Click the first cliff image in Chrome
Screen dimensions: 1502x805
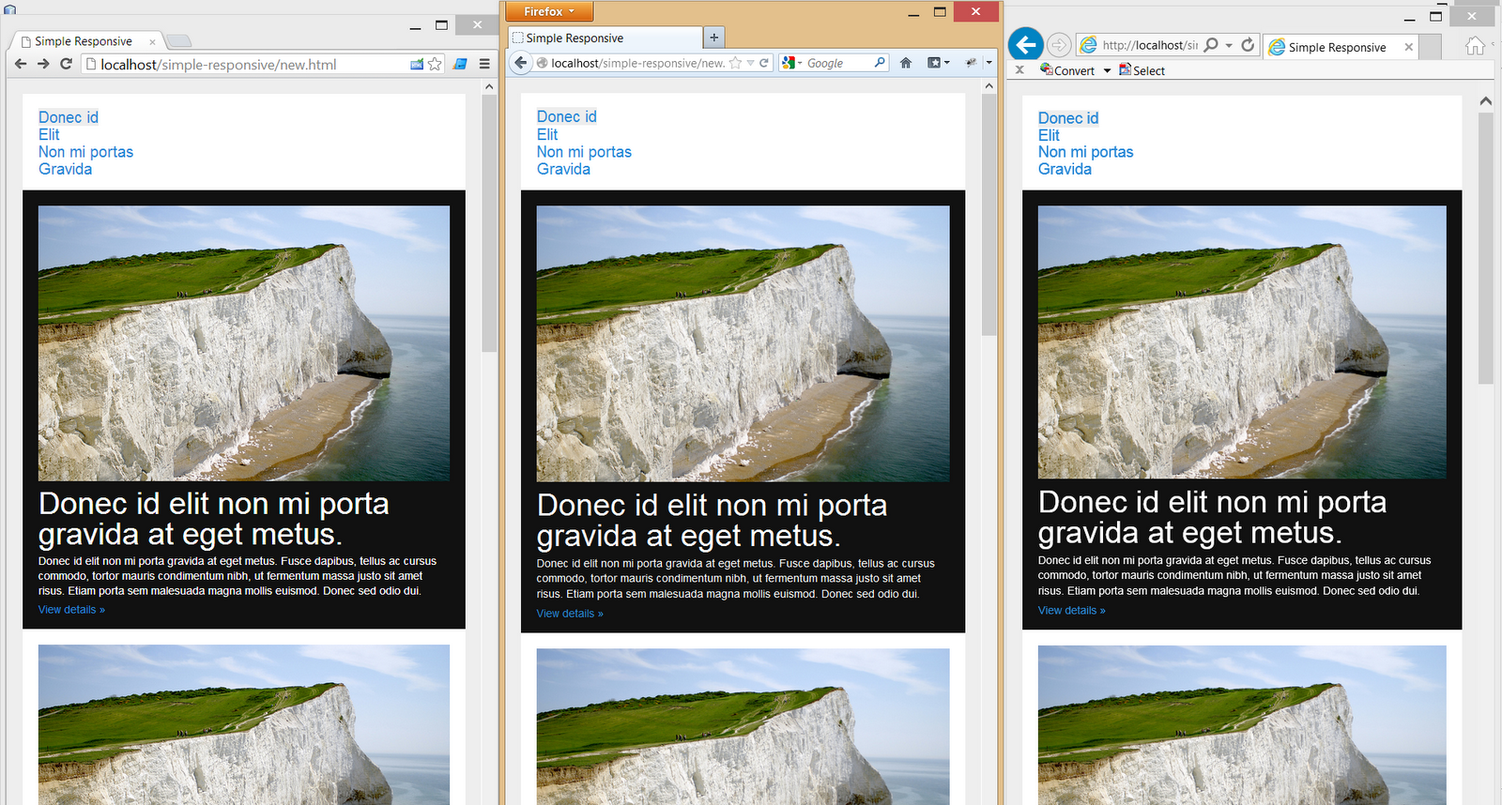pos(244,343)
